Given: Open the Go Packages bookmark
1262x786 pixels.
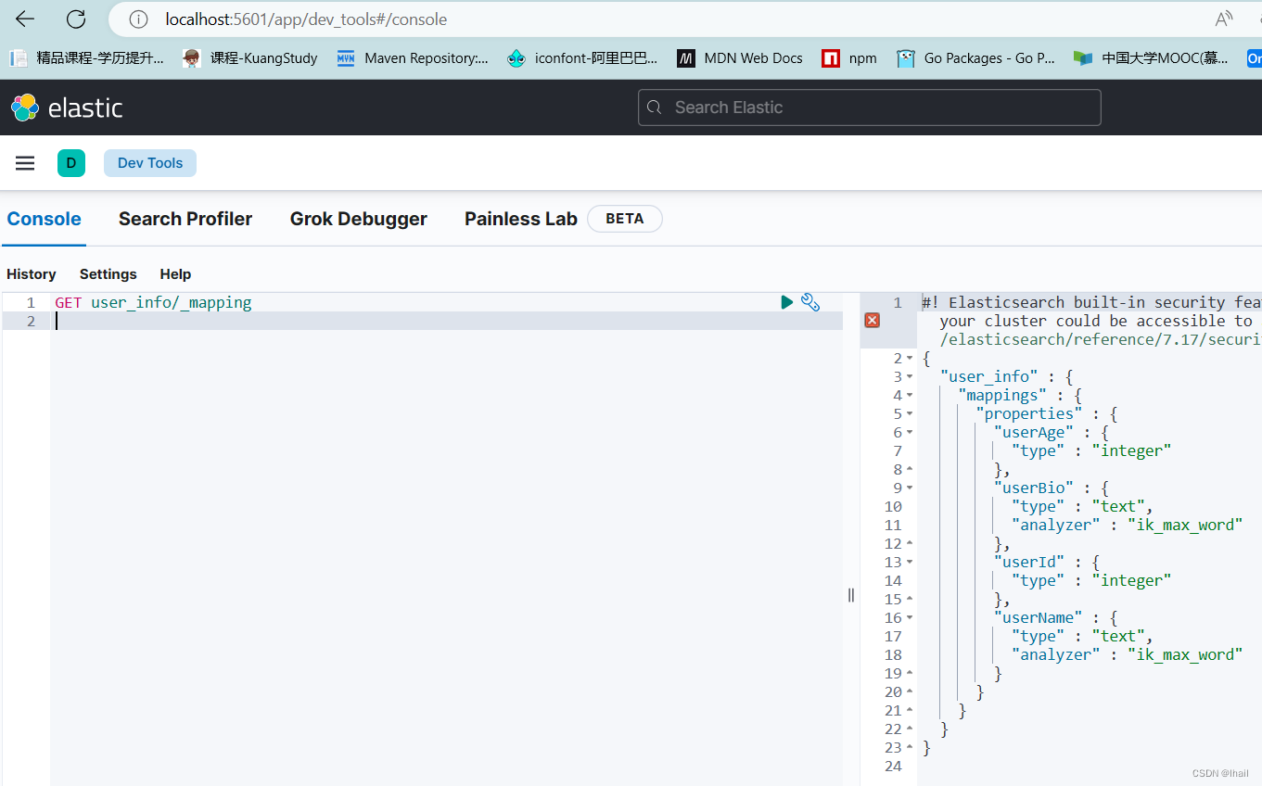Looking at the screenshot, I should [x=975, y=57].
